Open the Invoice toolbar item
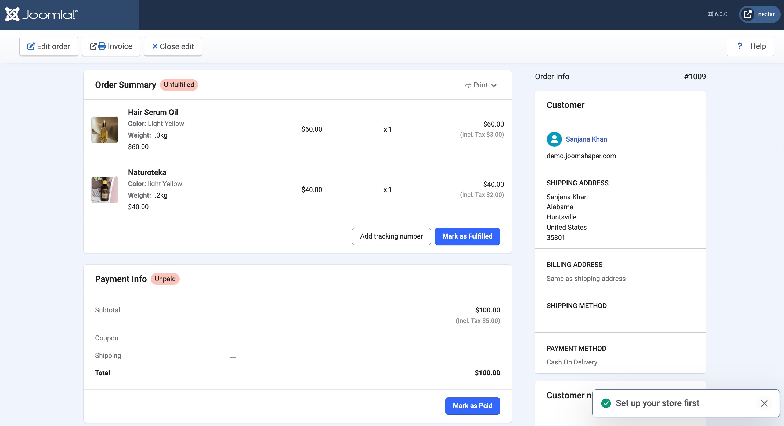Screen dimensions: 784x426 coord(111,46)
